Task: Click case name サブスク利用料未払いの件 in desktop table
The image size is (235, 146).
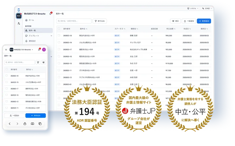Action: pos(89,77)
